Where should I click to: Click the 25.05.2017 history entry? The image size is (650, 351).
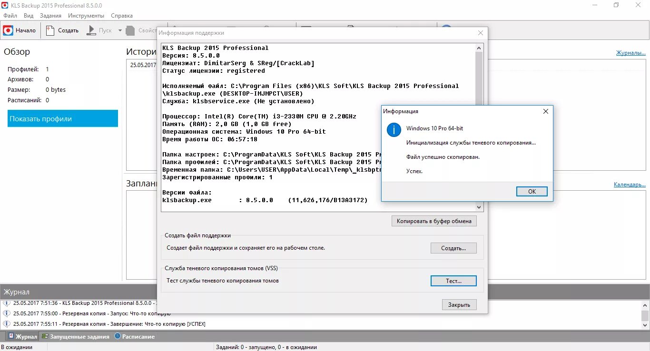tap(143, 65)
